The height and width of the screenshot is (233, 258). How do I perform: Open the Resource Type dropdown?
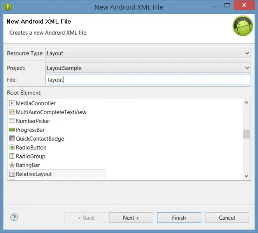pos(148,53)
